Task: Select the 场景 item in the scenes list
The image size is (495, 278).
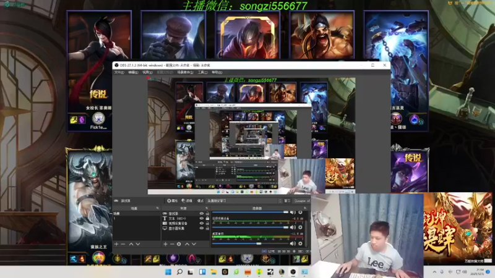Action: pos(136,213)
